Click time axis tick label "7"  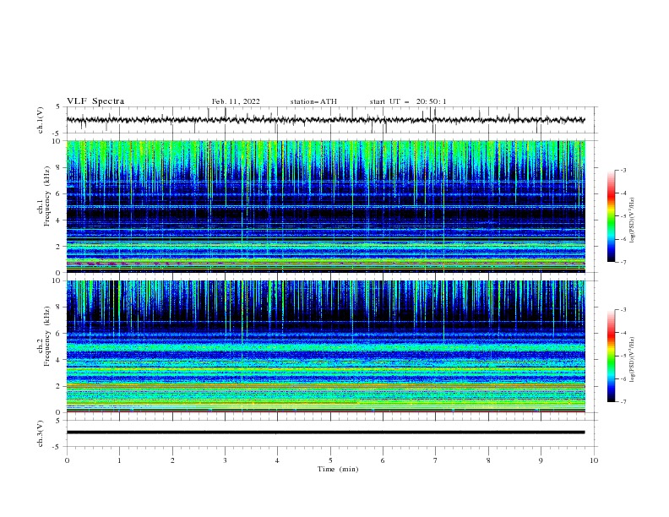(x=436, y=460)
